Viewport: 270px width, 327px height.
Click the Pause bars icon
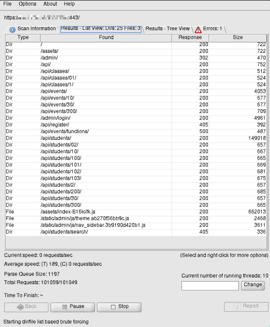(x=65, y=307)
